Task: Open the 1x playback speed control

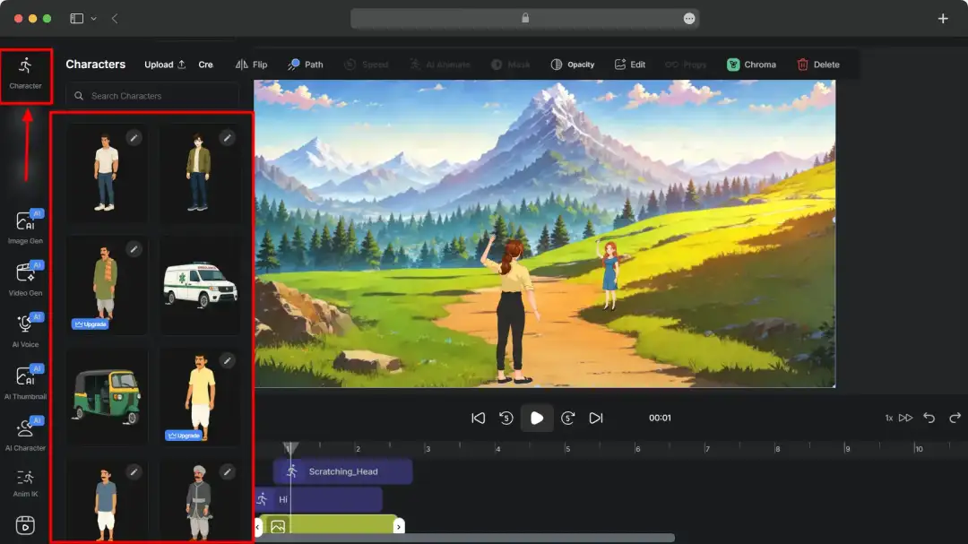Action: coord(887,418)
